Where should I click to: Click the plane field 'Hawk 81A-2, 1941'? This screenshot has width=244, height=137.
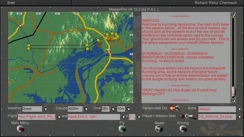[94, 117]
